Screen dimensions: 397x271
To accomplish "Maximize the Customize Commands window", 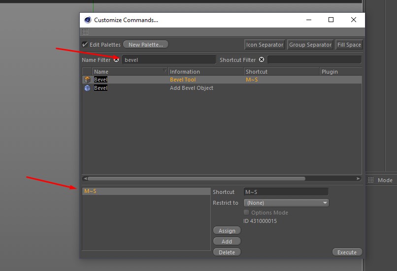I will 331,20.
